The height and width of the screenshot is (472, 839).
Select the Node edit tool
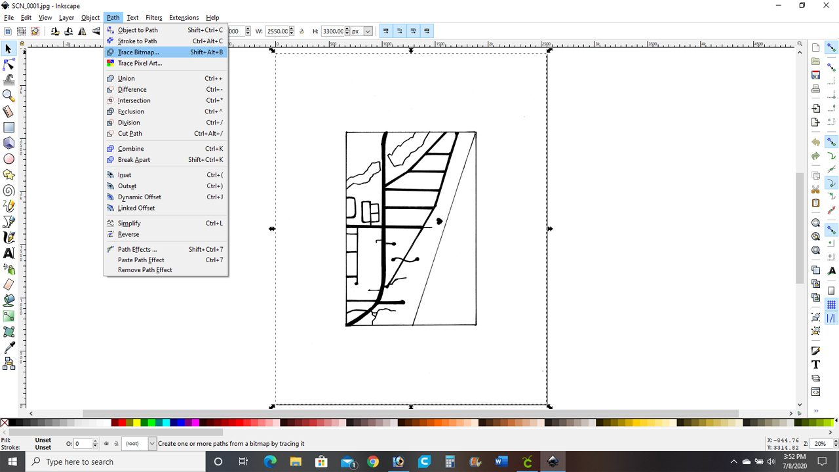pos(9,65)
